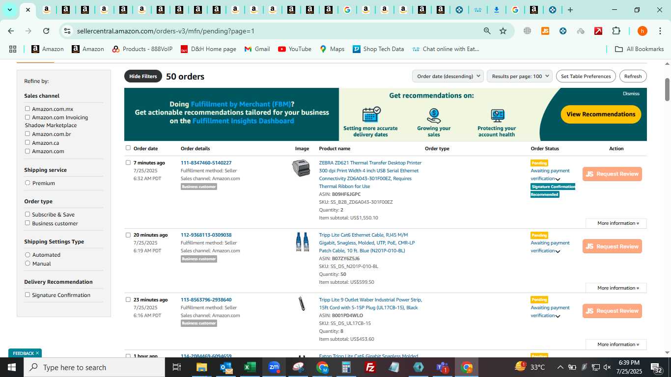Check the Amazon.com.br filter

pyautogui.click(x=28, y=134)
